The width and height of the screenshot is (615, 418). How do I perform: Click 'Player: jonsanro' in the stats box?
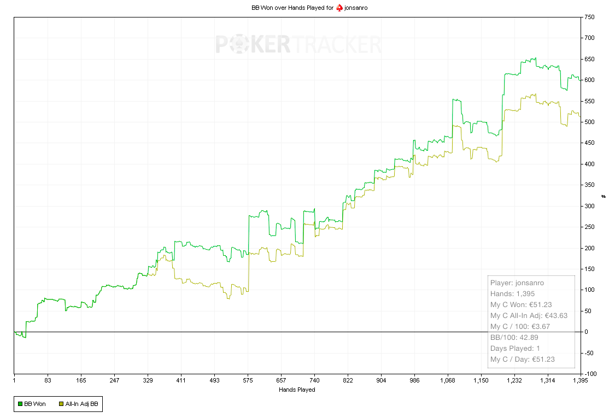[517, 282]
